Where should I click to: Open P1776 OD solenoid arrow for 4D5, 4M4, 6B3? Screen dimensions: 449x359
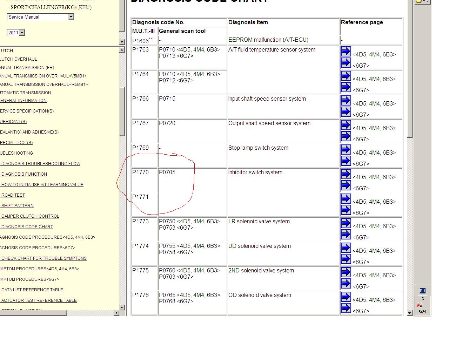pos(346,297)
